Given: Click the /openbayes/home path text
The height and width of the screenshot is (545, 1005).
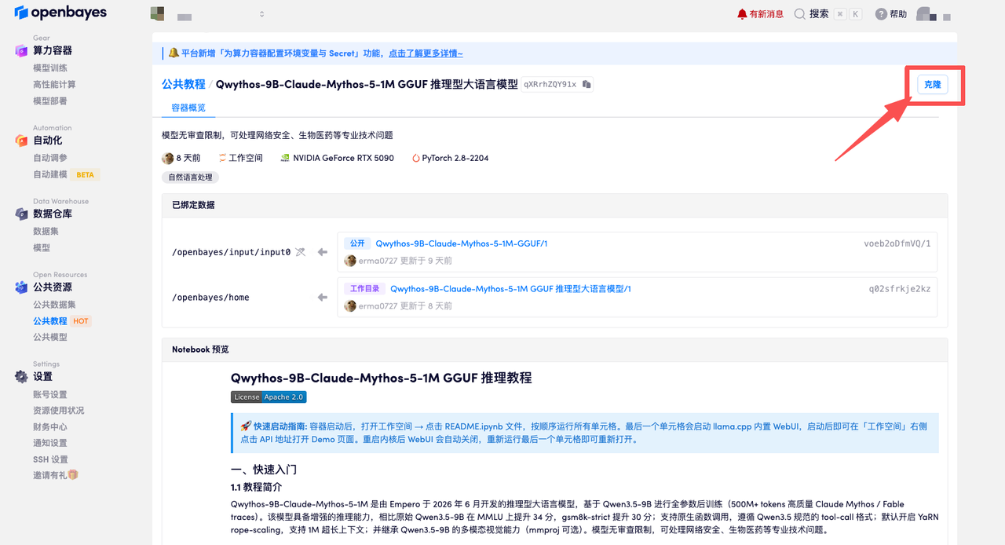Looking at the screenshot, I should 210,298.
